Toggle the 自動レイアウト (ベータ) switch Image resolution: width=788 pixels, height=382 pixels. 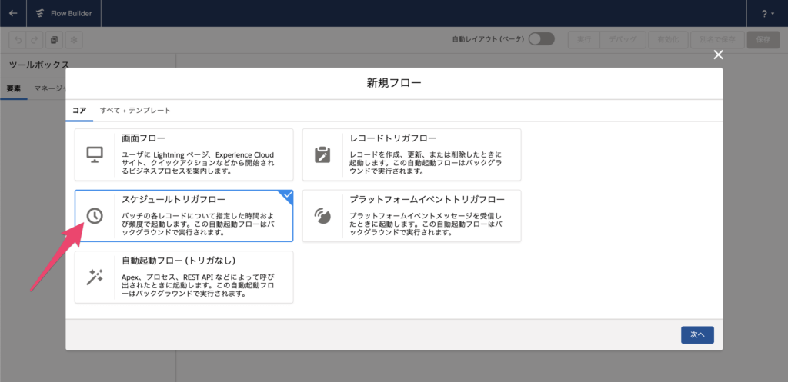click(541, 39)
